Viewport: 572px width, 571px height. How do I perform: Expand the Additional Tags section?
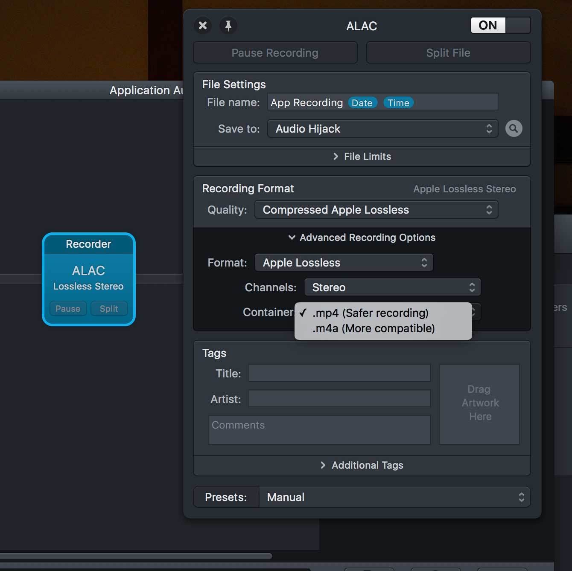362,465
